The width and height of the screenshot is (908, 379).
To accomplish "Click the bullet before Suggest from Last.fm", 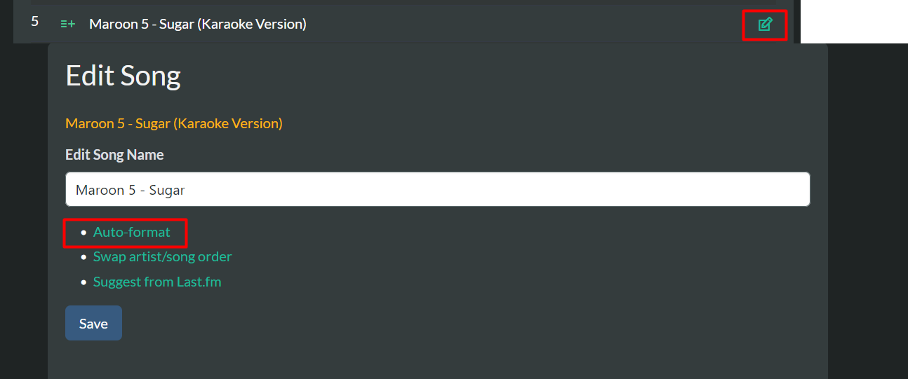I will [84, 282].
